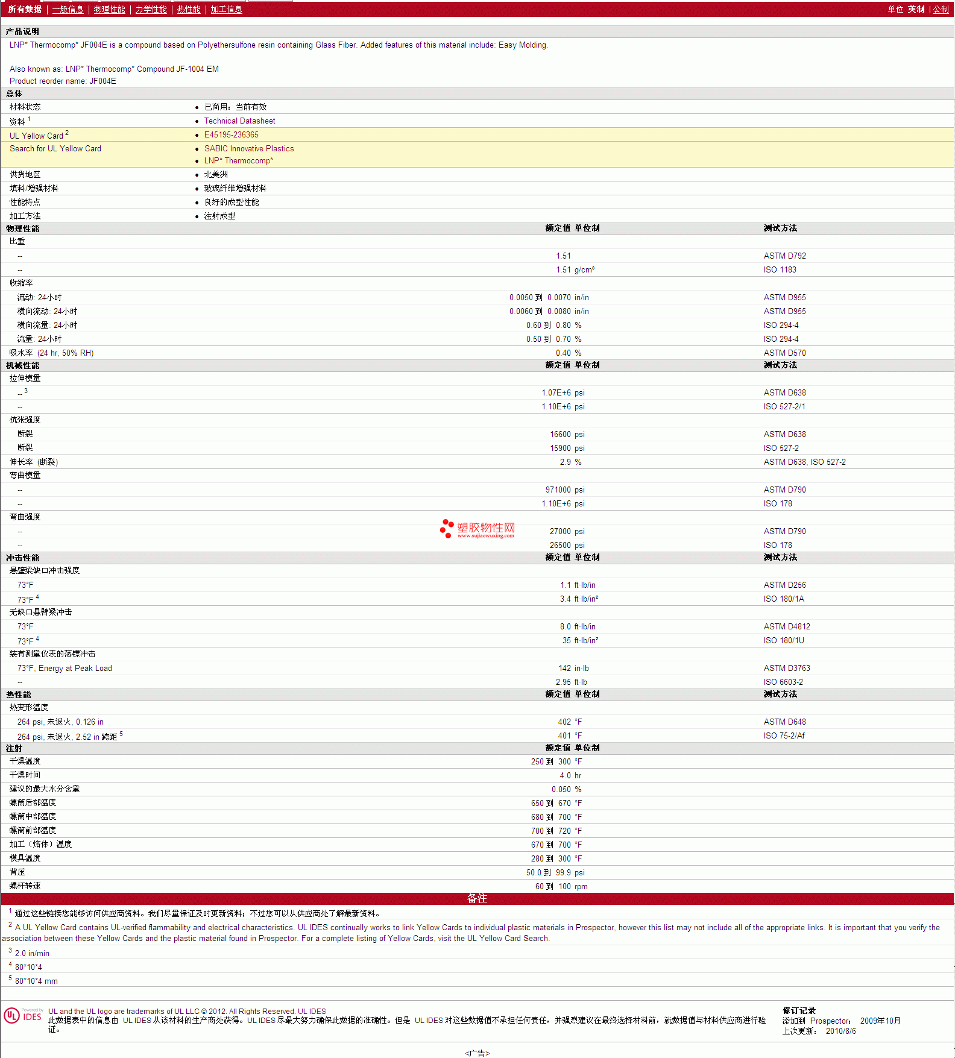
Task: Switch to the 物理性能 tab
Action: click(109, 9)
